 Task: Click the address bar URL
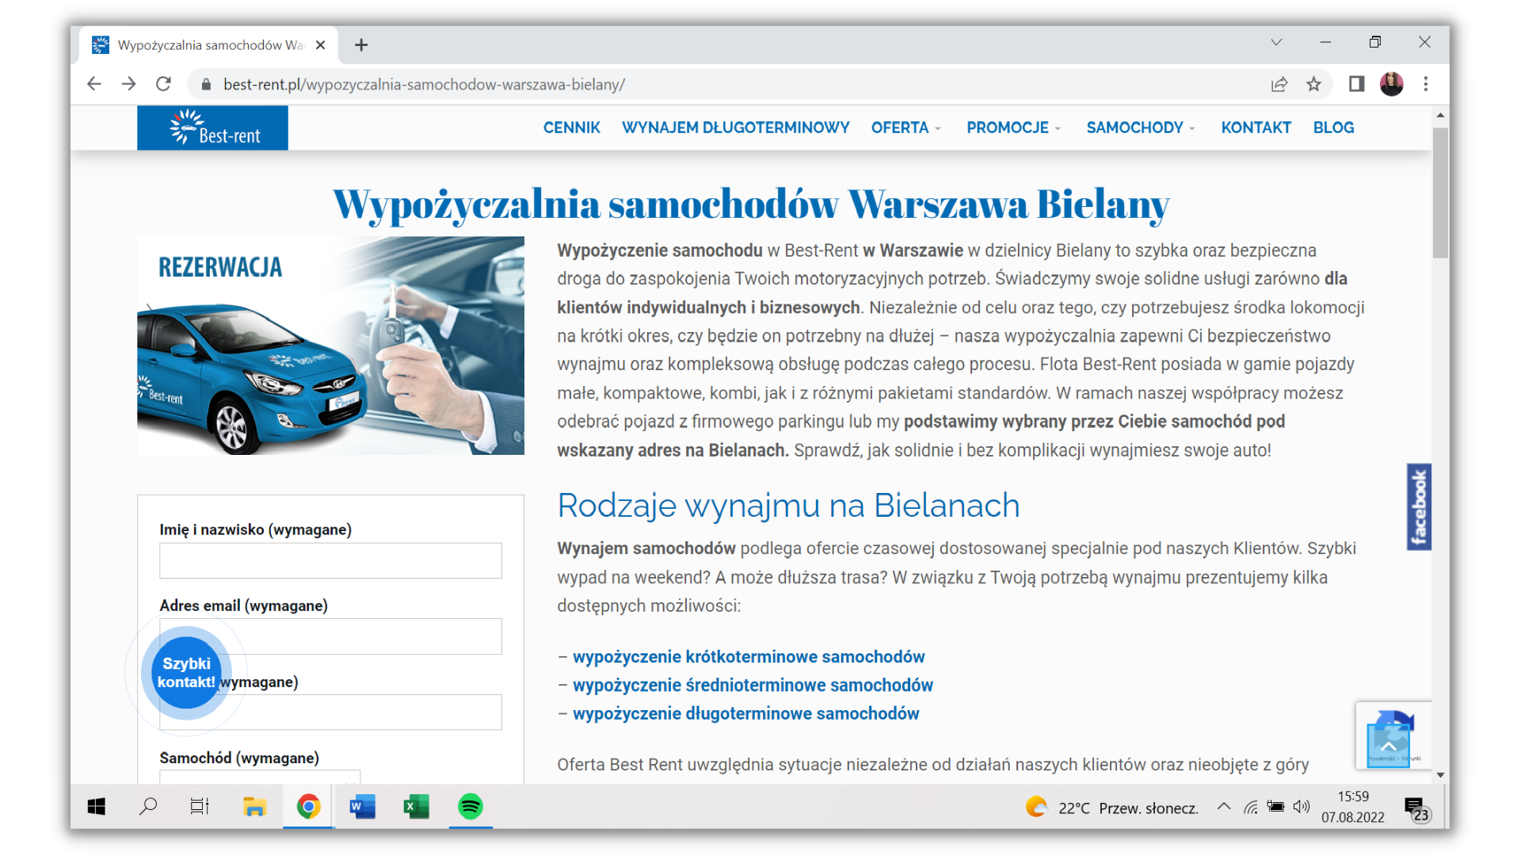point(424,84)
